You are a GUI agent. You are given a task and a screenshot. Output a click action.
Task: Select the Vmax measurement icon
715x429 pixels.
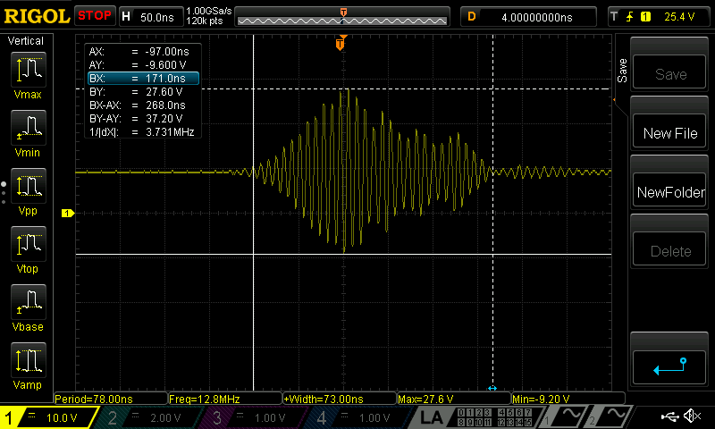click(29, 73)
